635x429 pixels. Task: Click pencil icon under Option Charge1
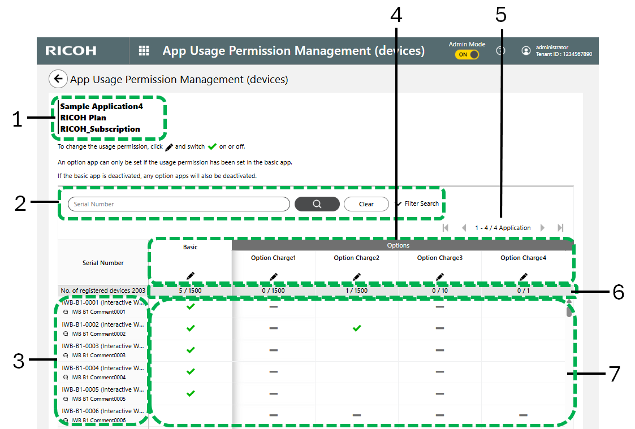(x=274, y=276)
